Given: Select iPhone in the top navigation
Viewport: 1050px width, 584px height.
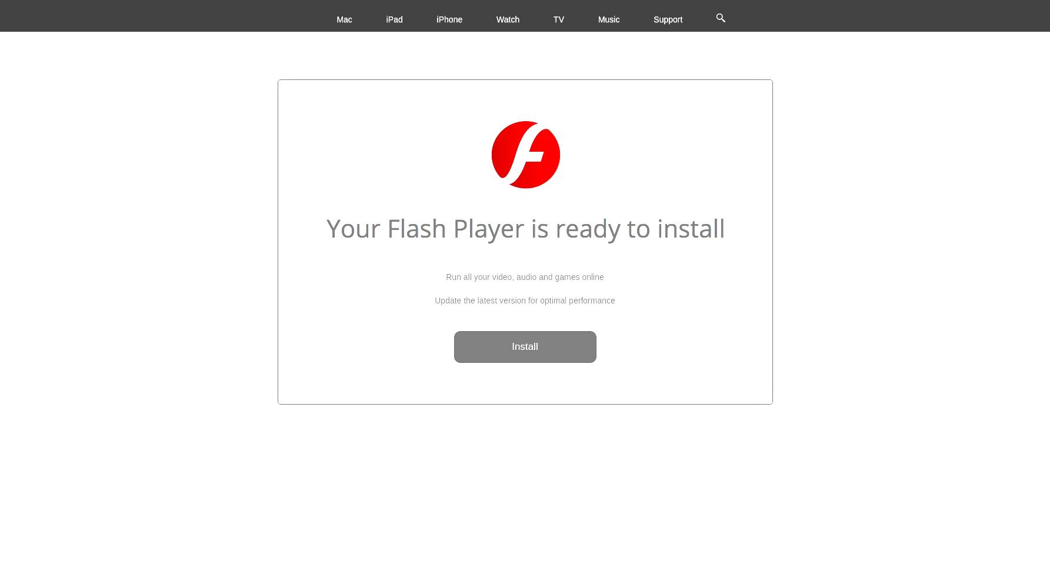Looking at the screenshot, I should 449,19.
